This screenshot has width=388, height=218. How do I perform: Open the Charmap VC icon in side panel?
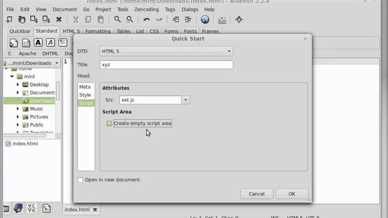(x=32, y=208)
